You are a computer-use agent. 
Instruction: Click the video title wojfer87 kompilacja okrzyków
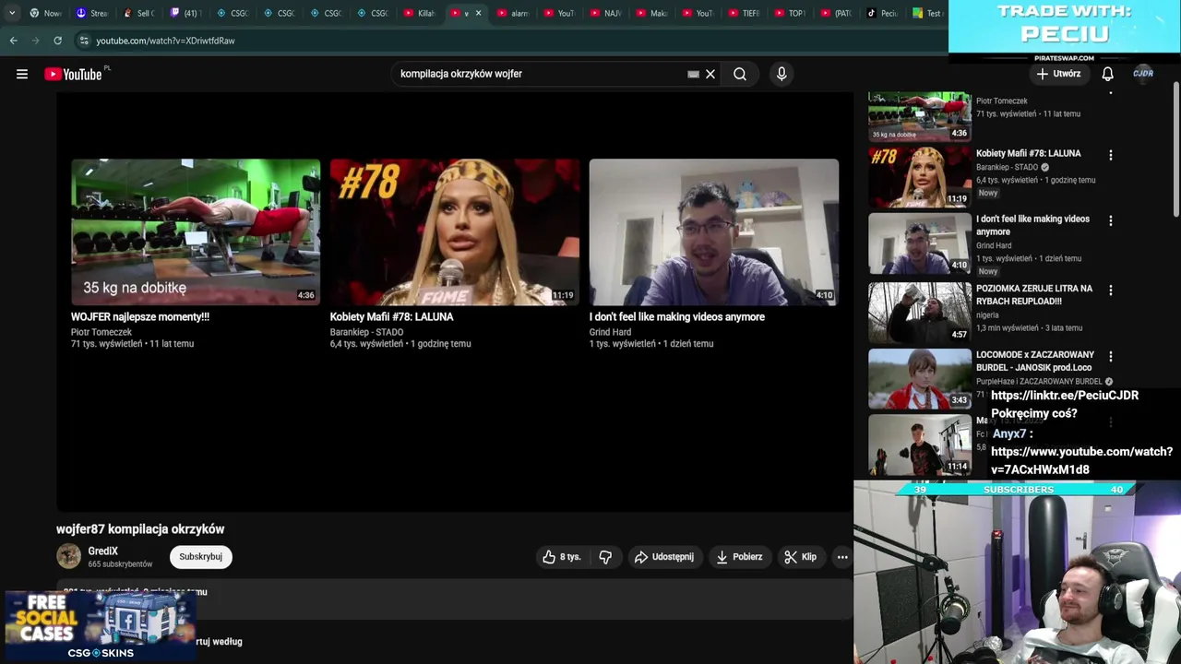pyautogui.click(x=140, y=529)
